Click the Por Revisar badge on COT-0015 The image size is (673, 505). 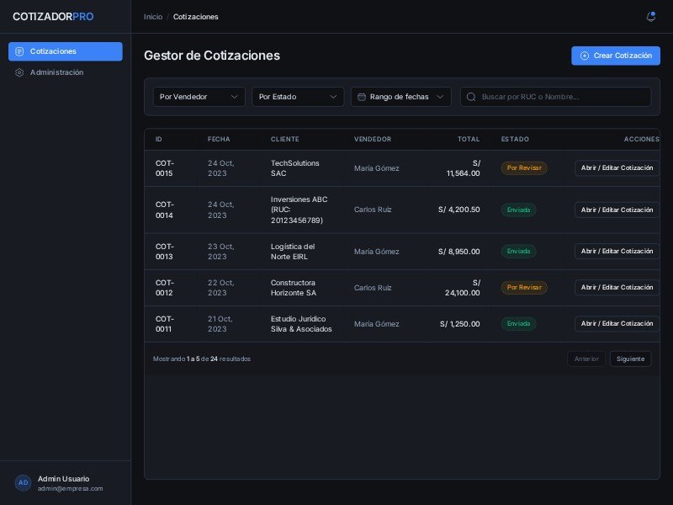click(524, 168)
